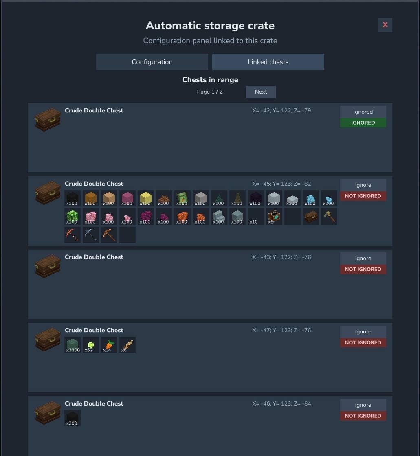This screenshot has width=420, height=456.
Task: Click the hammer tool item
Action: coord(329,217)
